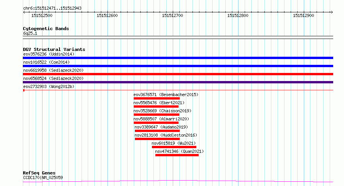Click the red bar under nsv3389647

click(157, 131)
